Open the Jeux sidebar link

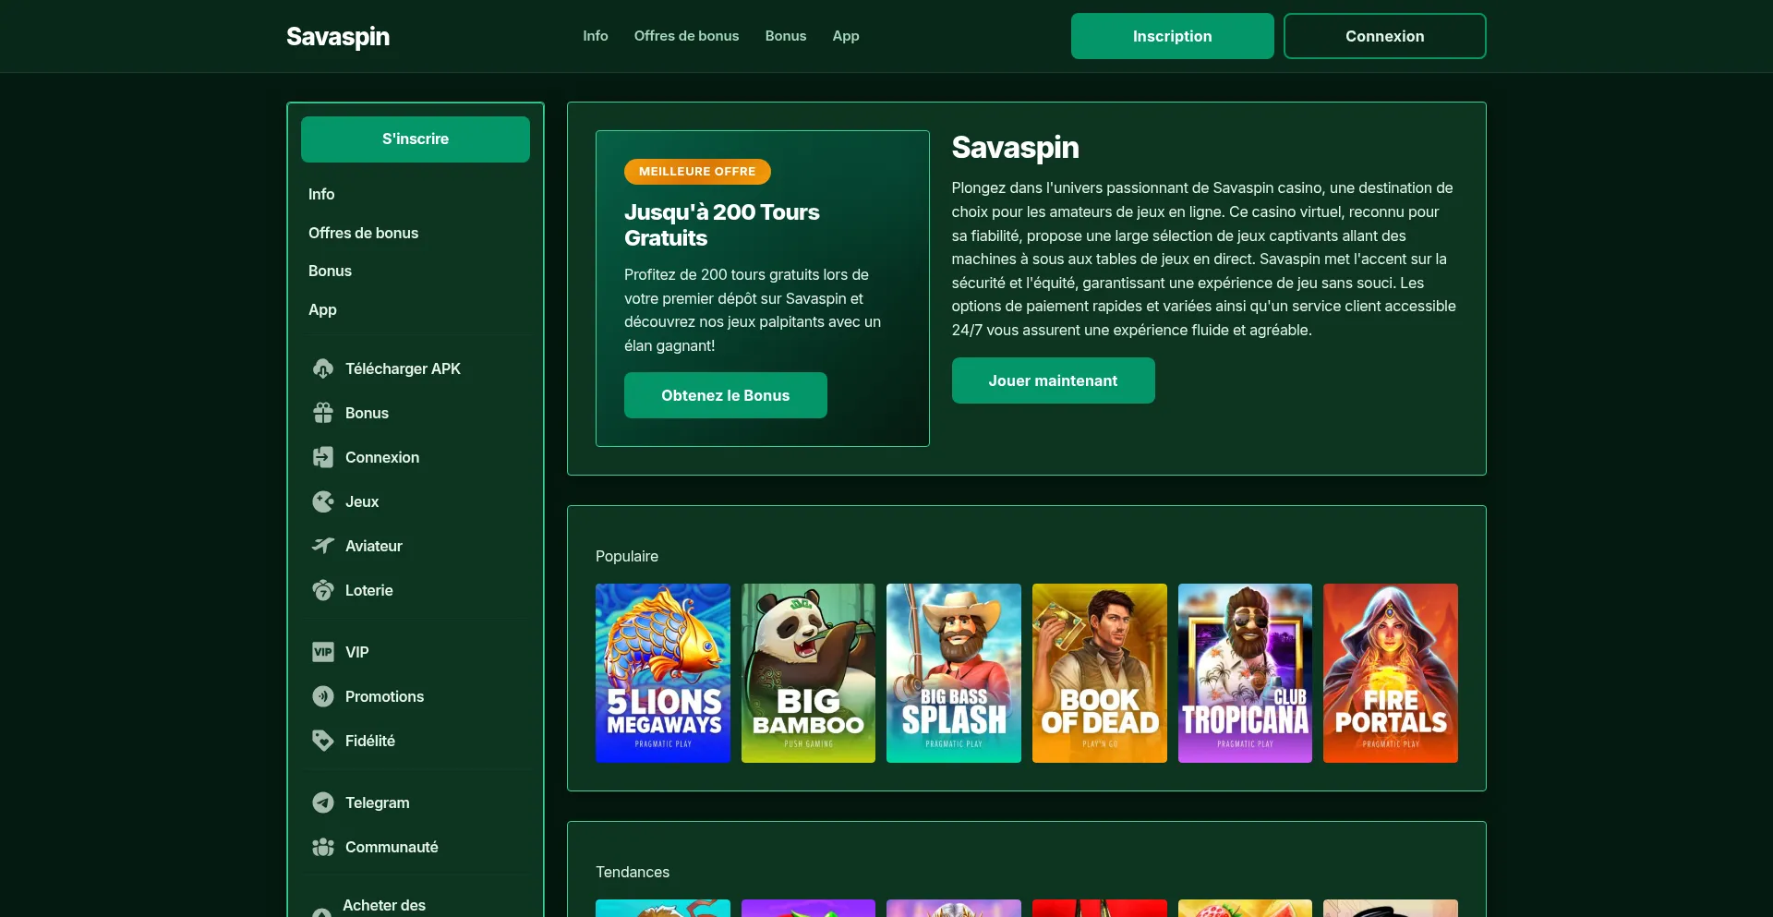(362, 501)
